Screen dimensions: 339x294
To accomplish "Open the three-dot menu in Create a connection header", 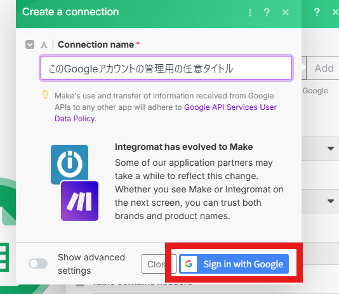I will [x=250, y=13].
